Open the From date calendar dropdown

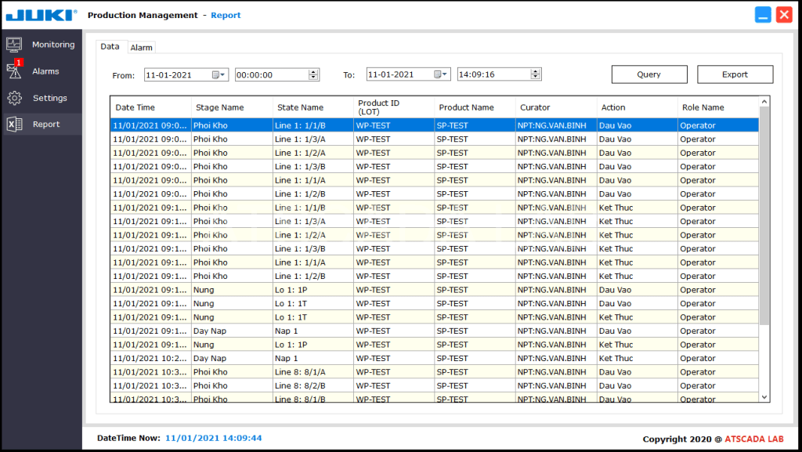219,75
